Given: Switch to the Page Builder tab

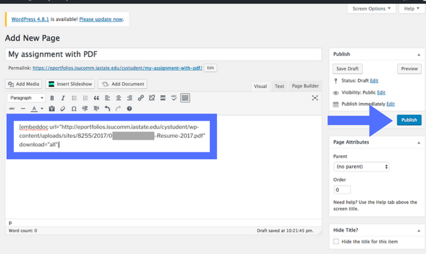Looking at the screenshot, I should point(305,86).
